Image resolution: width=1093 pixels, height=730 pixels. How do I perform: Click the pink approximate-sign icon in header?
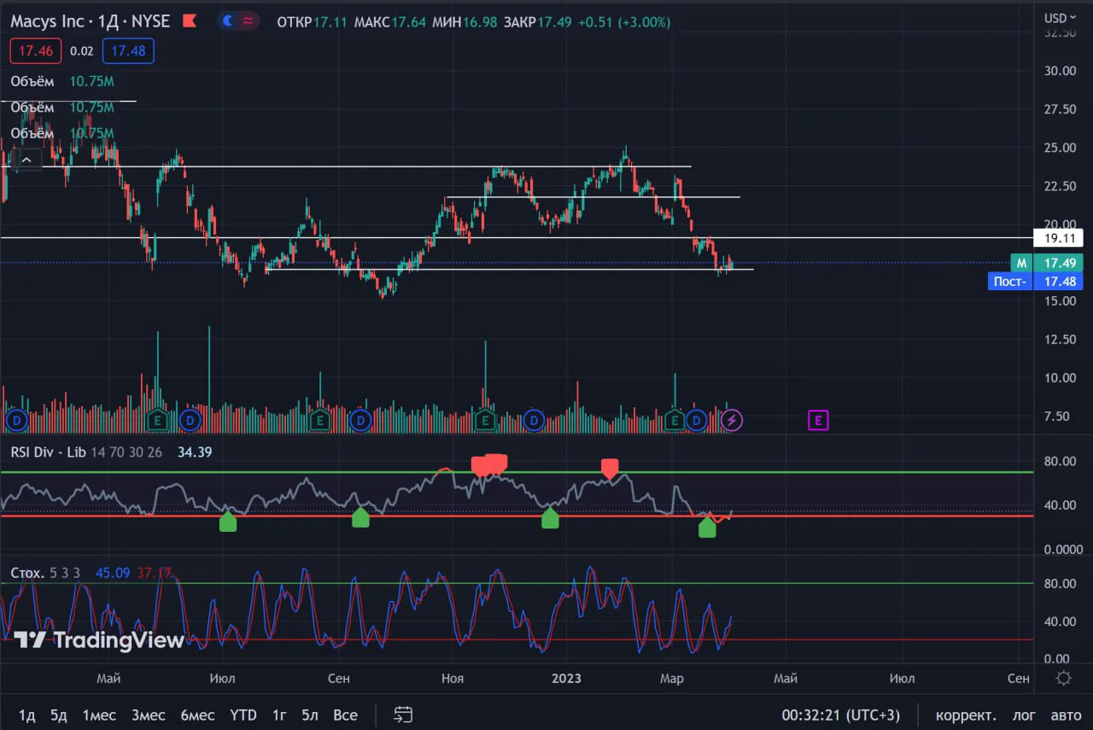[248, 21]
